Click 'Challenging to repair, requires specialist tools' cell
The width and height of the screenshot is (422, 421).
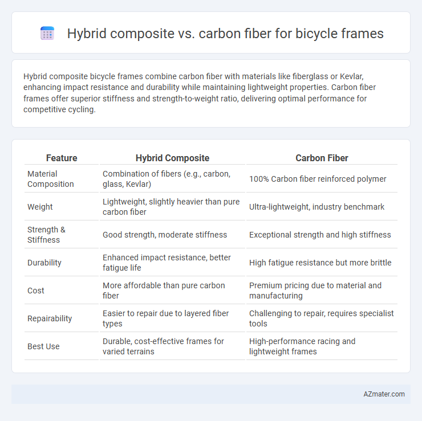point(322,318)
